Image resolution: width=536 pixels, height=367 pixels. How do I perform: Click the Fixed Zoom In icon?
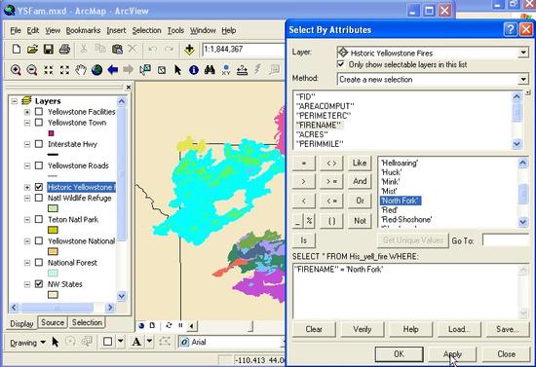[x=48, y=70]
